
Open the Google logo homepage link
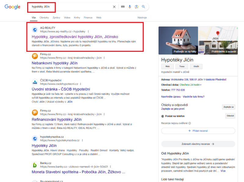[13, 7]
